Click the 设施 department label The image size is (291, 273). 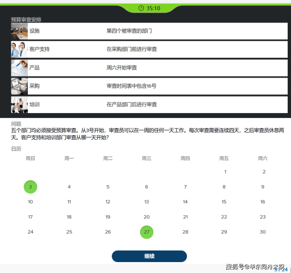pos(34,31)
